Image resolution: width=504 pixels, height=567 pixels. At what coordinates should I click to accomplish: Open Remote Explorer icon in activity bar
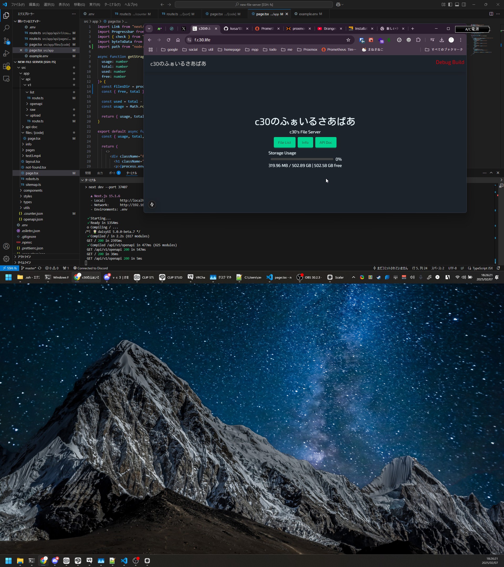point(6,79)
